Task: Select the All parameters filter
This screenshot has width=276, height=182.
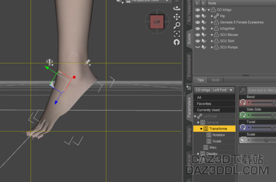Action: pyautogui.click(x=214, y=97)
